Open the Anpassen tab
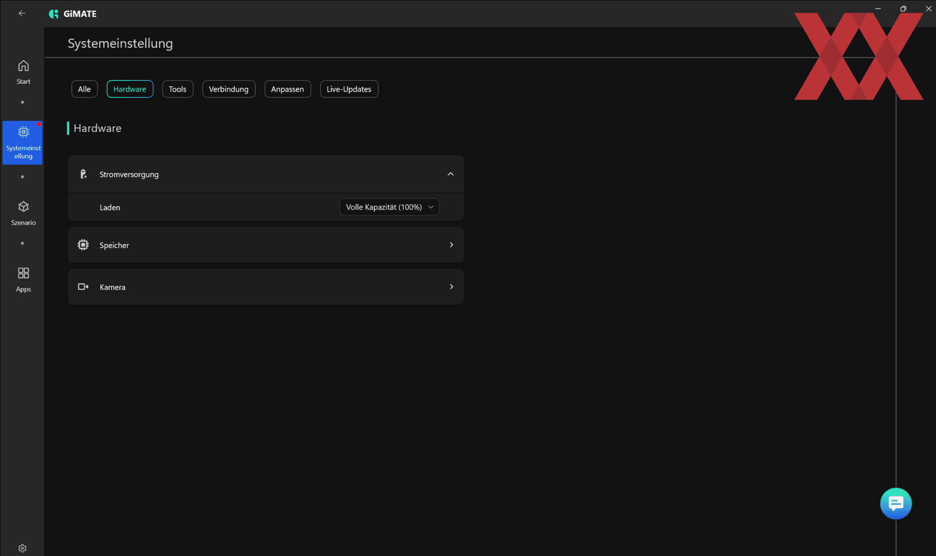The height and width of the screenshot is (556, 936). (287, 89)
